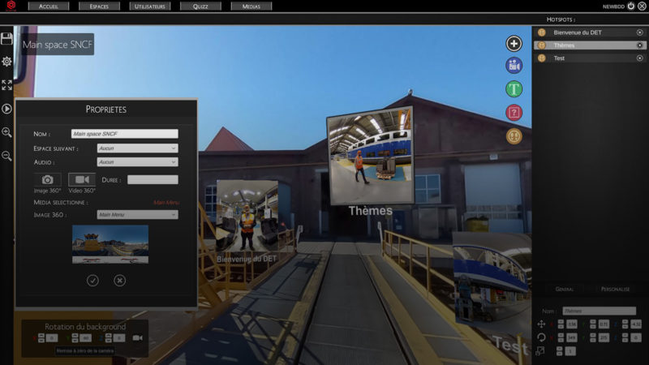Screen dimensions: 649x365
Task: Click the red Main Menu selected media text
Action: tap(166, 202)
